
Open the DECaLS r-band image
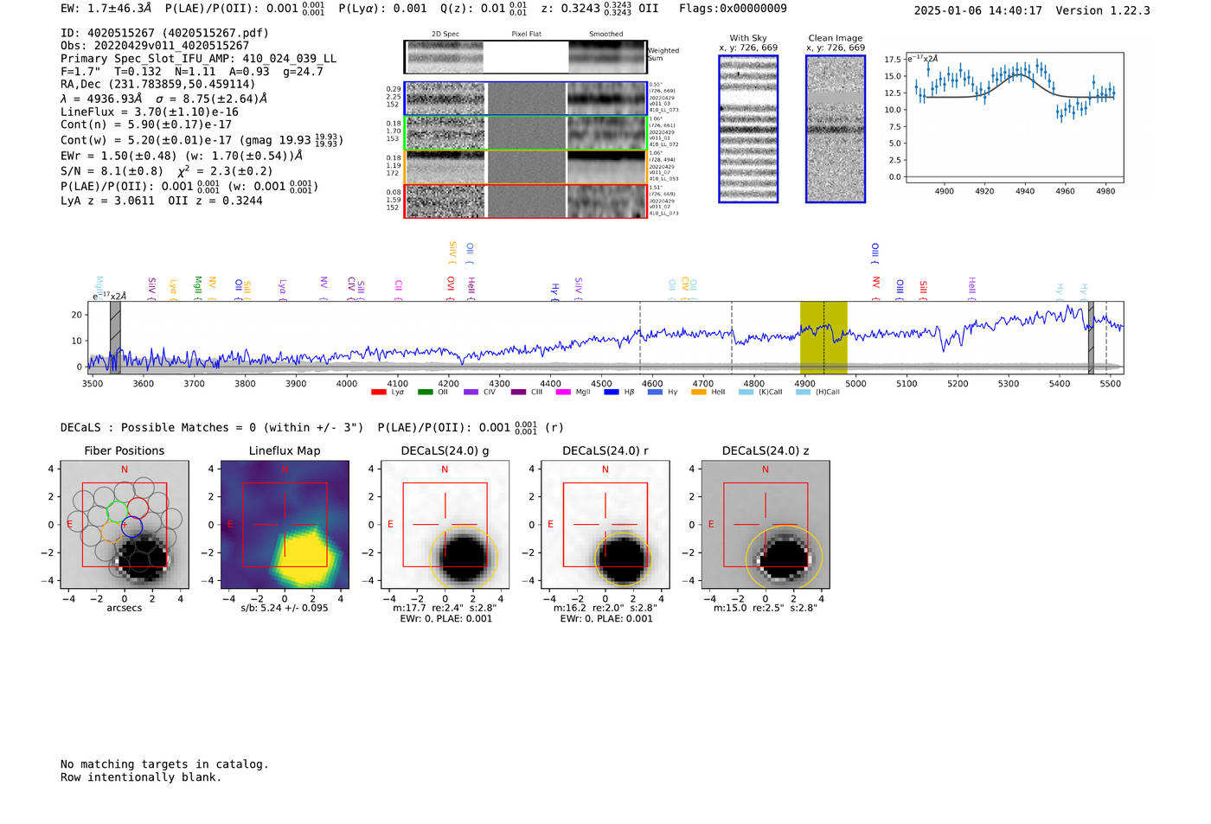(605, 525)
